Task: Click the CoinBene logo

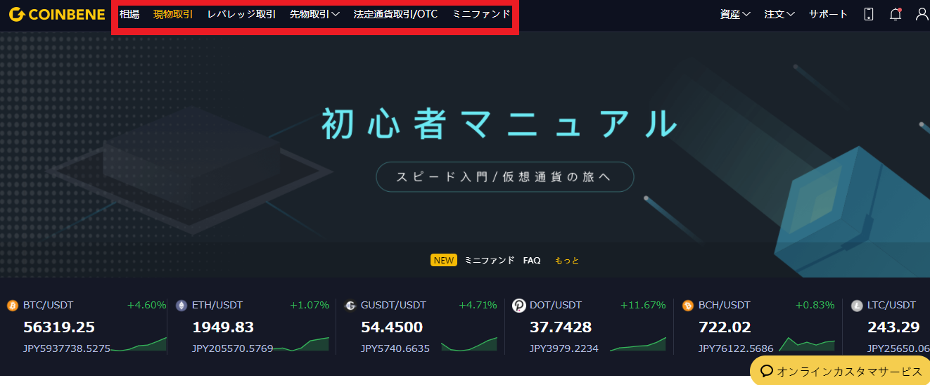Action: pos(56,14)
